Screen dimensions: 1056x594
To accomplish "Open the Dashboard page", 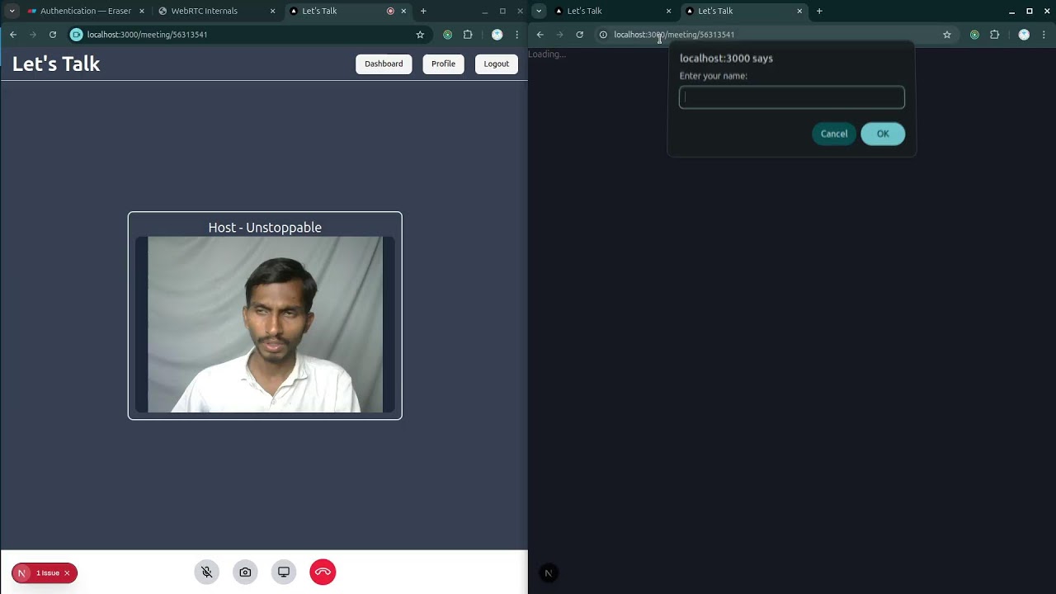I will [384, 64].
